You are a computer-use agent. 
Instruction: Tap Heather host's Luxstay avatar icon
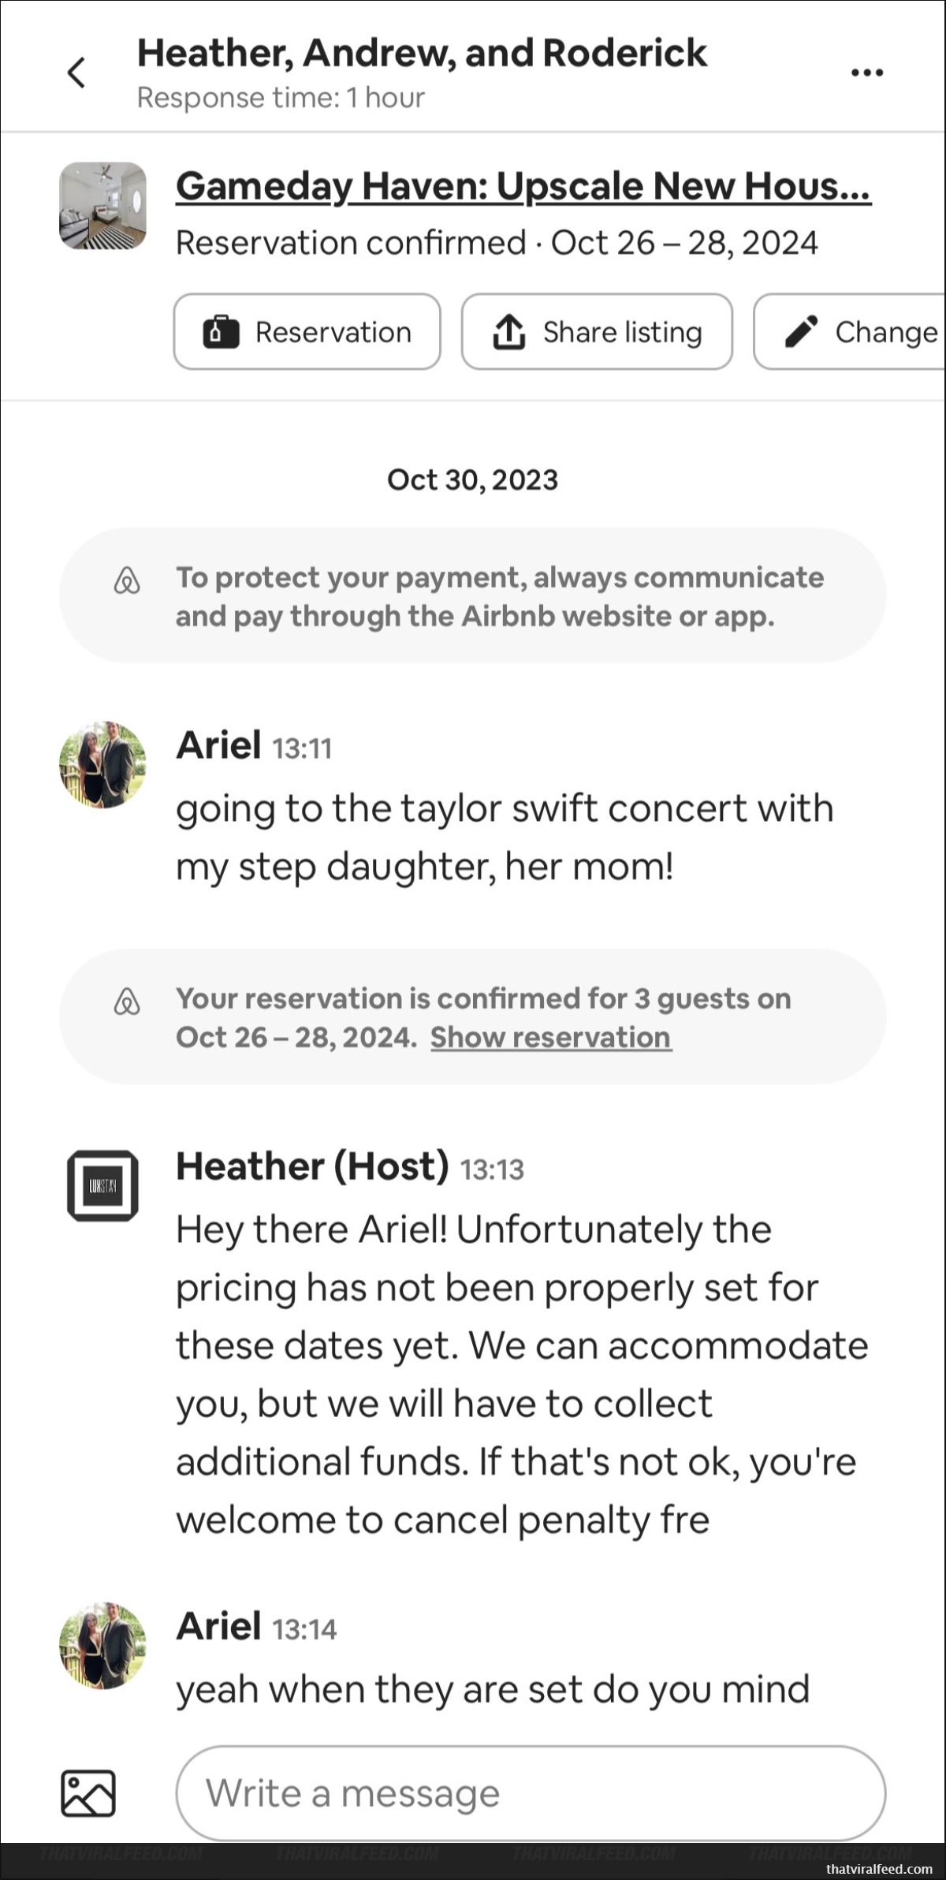(102, 1185)
